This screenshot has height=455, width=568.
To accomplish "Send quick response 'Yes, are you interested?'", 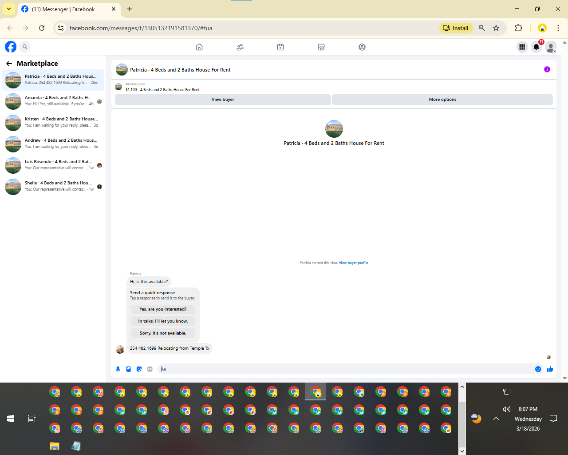I will tap(163, 309).
